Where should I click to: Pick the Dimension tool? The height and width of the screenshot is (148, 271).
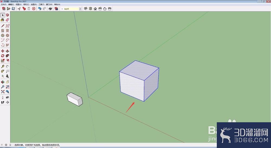click(x=7, y=66)
